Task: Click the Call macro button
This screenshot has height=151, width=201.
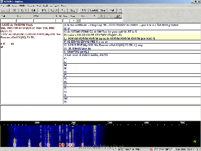Action: 33,10
